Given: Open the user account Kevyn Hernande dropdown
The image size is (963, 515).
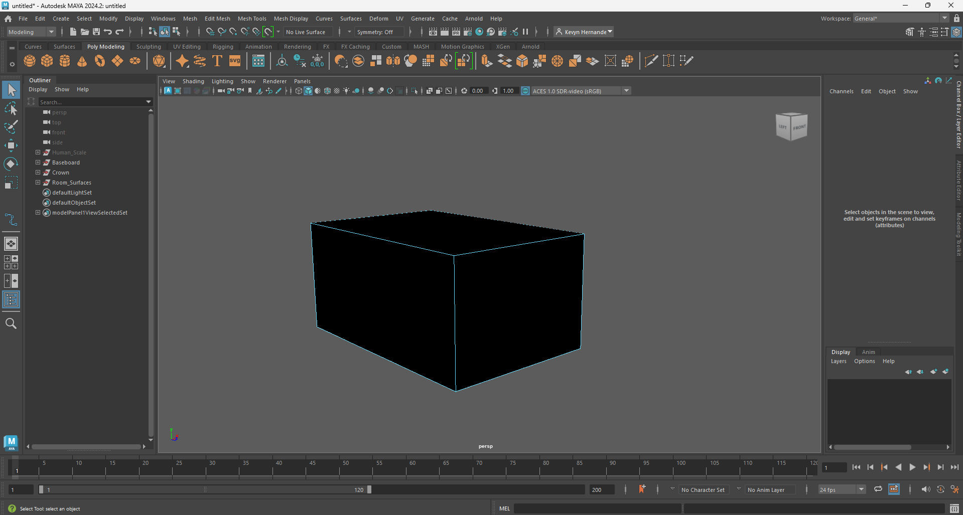Looking at the screenshot, I should [x=584, y=32].
